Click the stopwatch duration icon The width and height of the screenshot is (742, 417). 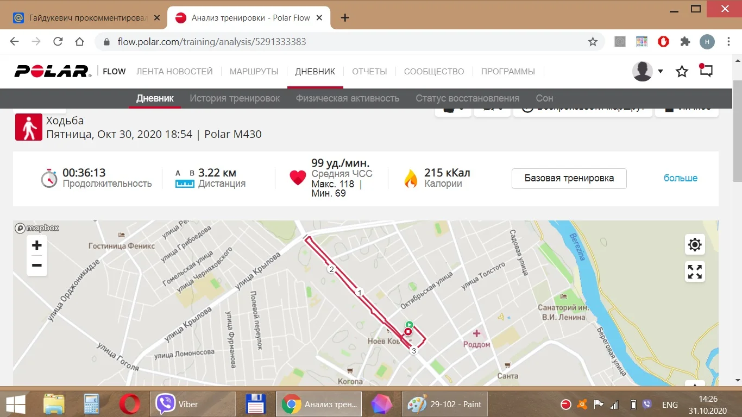click(x=49, y=178)
